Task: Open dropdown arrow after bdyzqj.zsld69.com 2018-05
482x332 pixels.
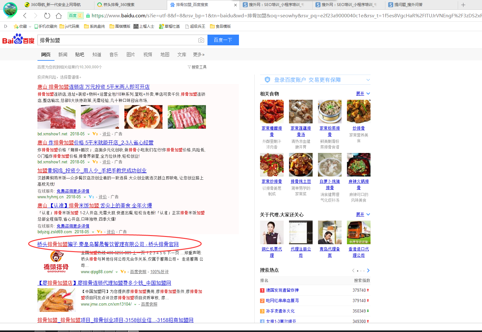Action: (93, 232)
